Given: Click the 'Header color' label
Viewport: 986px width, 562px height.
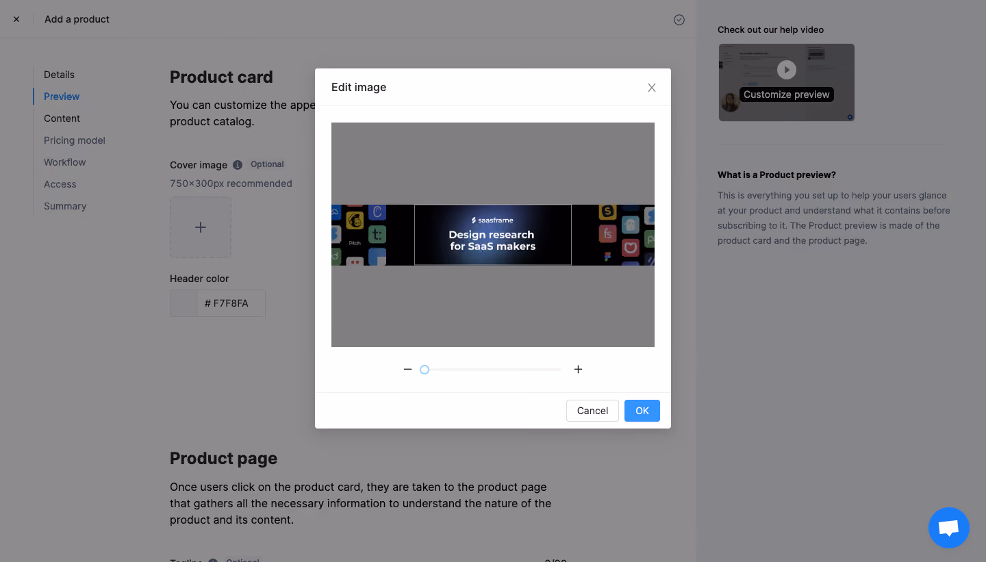Looking at the screenshot, I should 199,279.
